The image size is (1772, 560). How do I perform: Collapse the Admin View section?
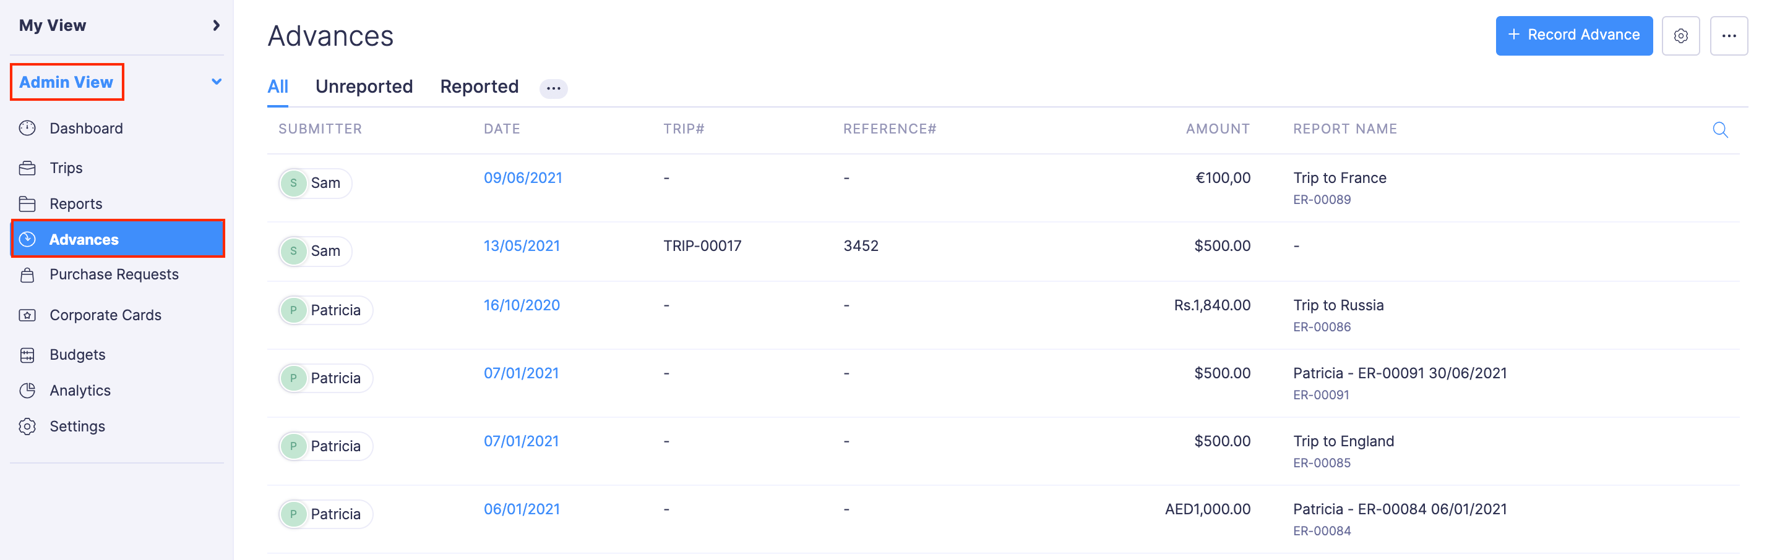coord(216,82)
